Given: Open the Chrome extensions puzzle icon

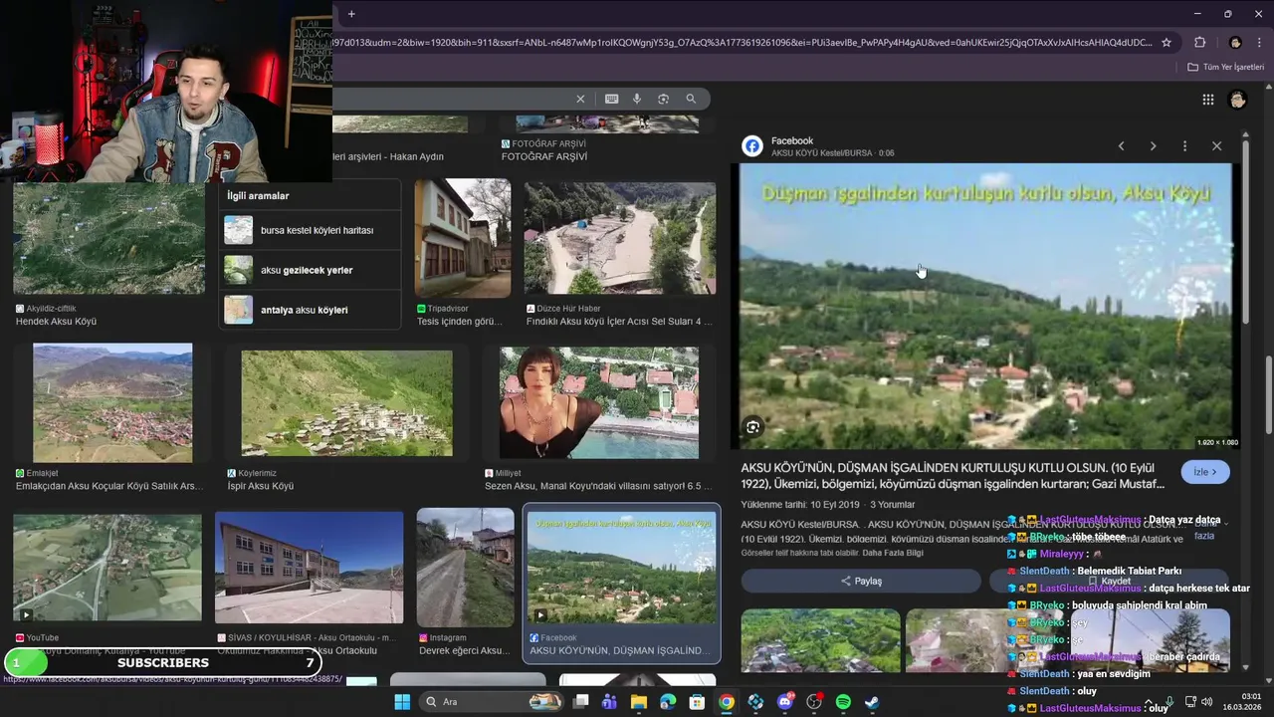Looking at the screenshot, I should coord(1199,43).
